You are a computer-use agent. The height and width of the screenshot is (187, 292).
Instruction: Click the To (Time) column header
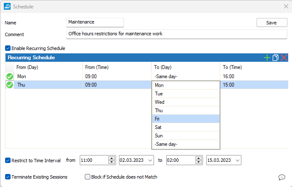(254, 67)
